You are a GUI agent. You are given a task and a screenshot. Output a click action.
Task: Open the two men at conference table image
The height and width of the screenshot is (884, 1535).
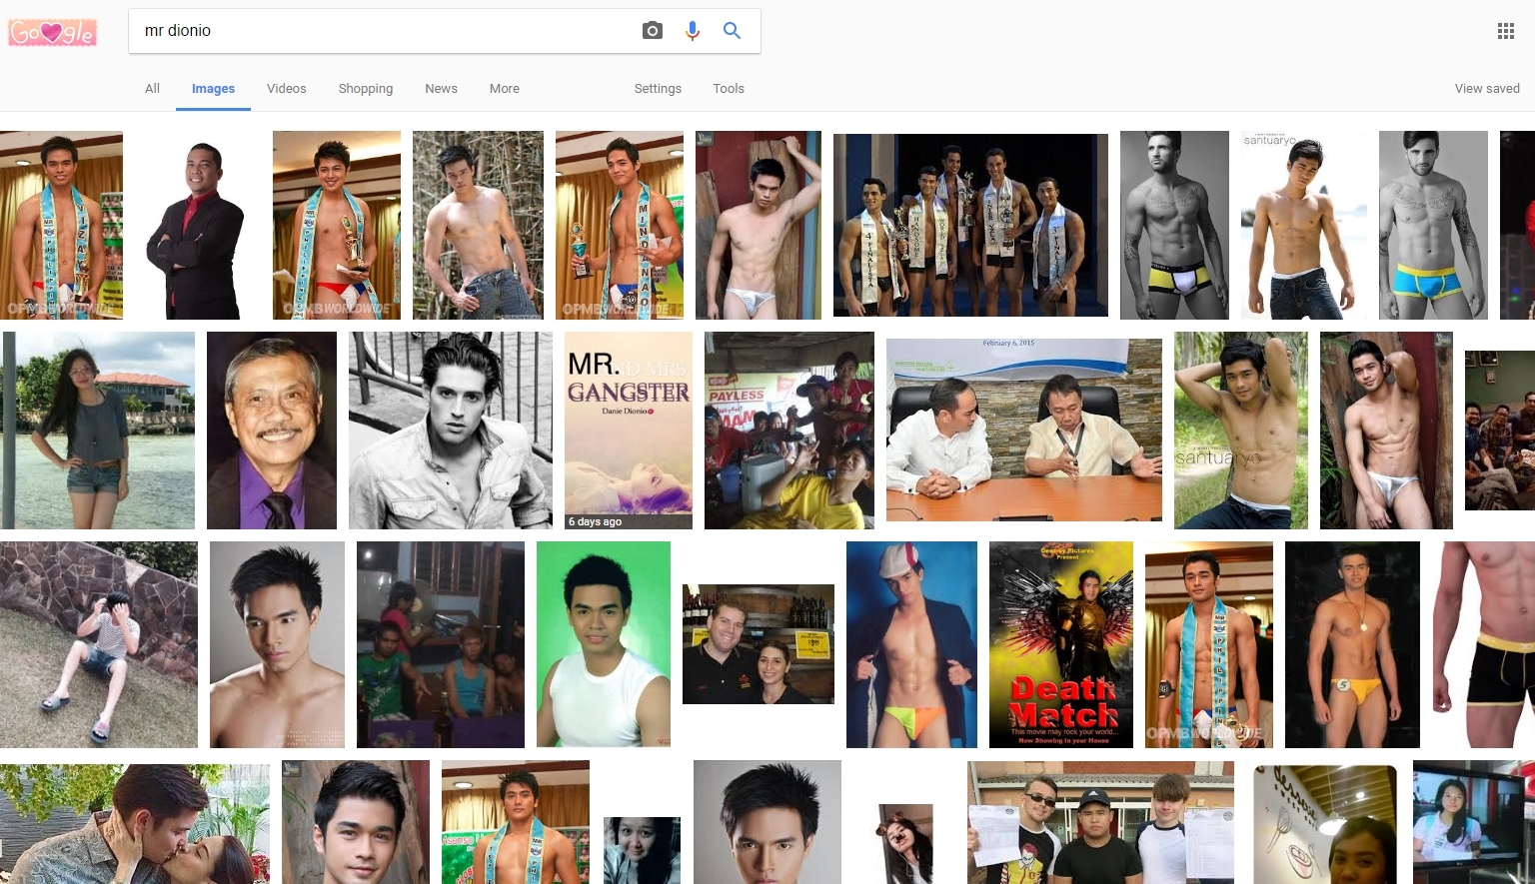coord(1024,430)
